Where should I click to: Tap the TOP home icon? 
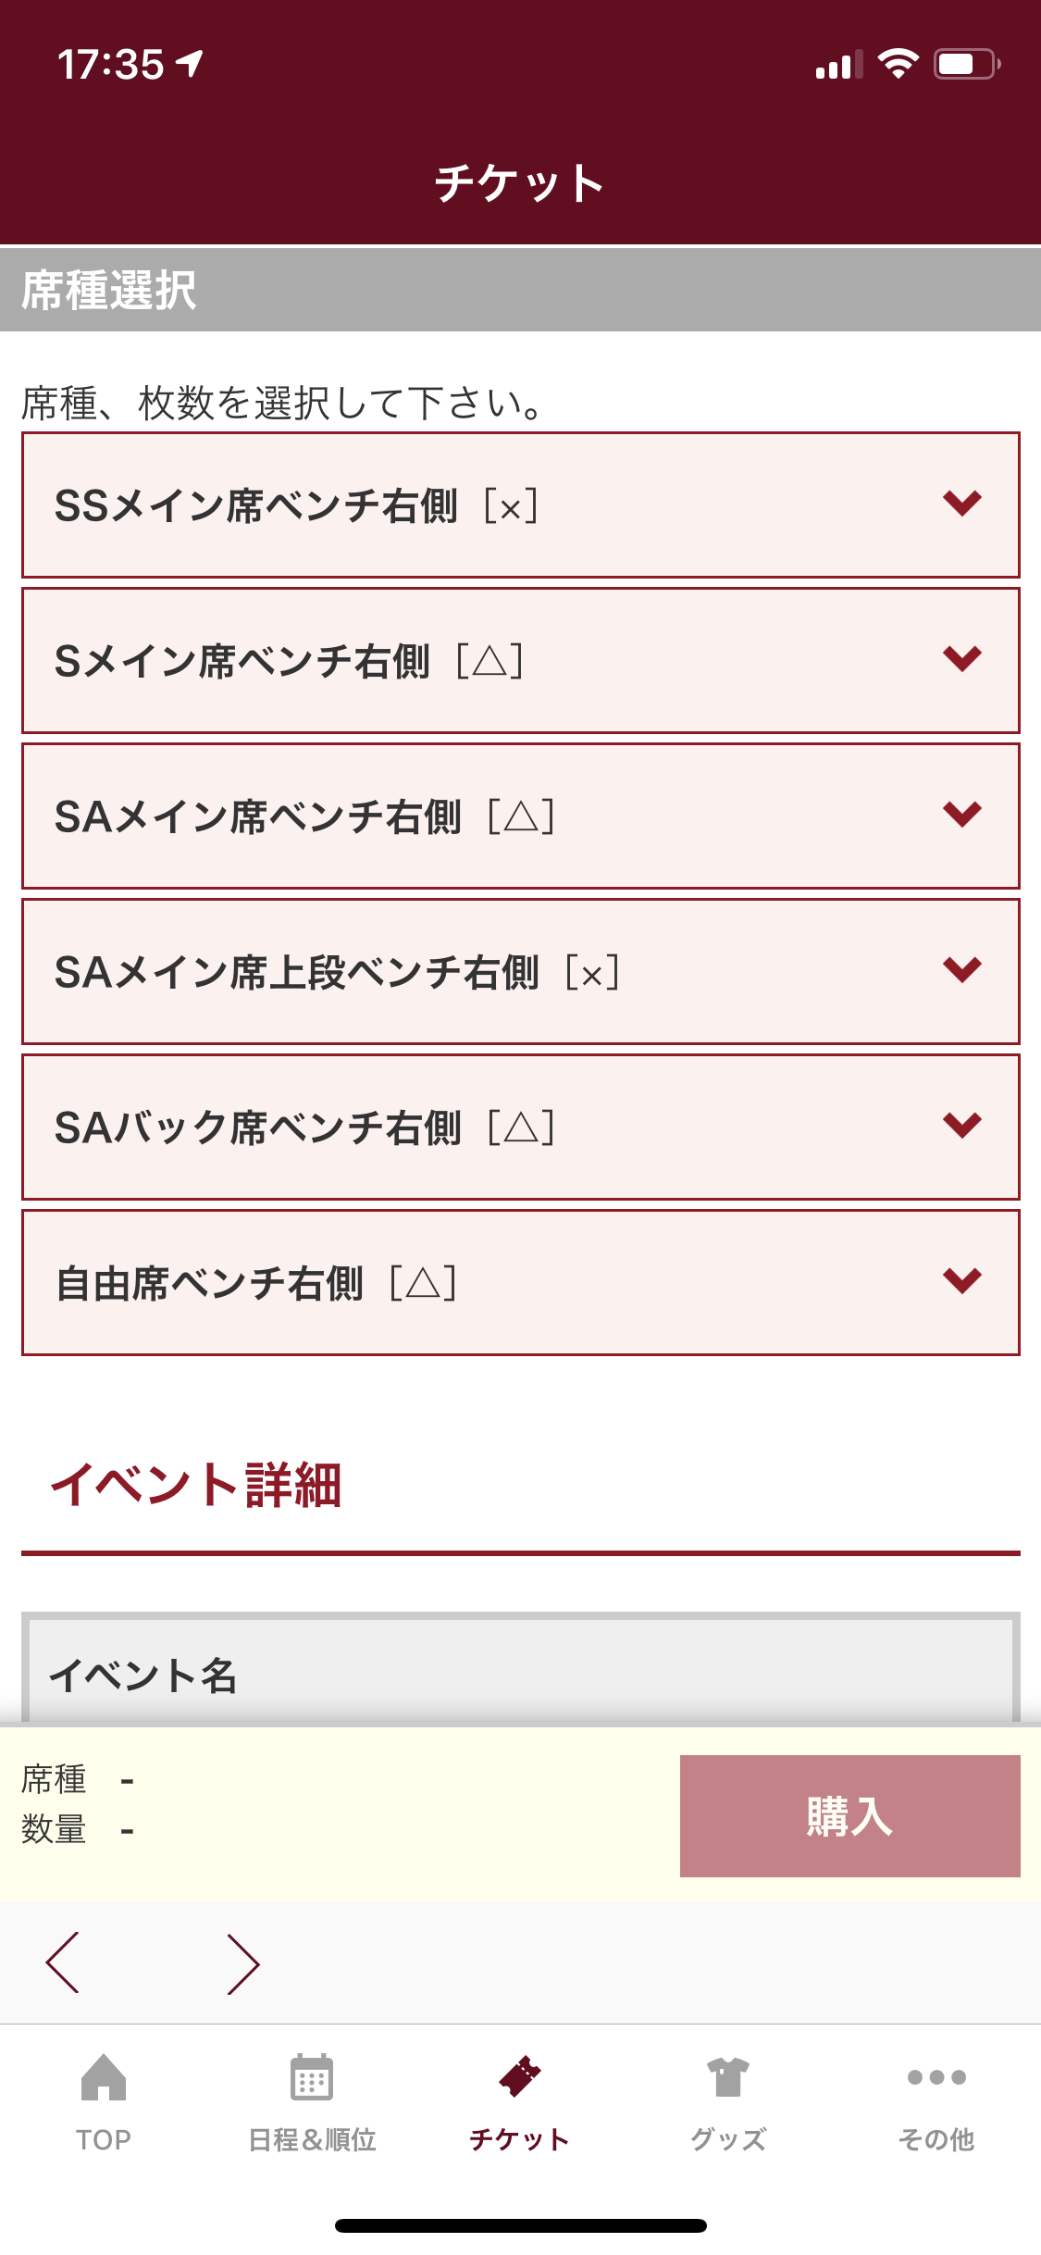[x=104, y=2077]
